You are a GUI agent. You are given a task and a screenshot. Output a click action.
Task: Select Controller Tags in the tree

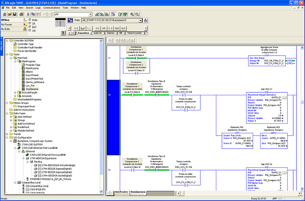(x=26, y=44)
